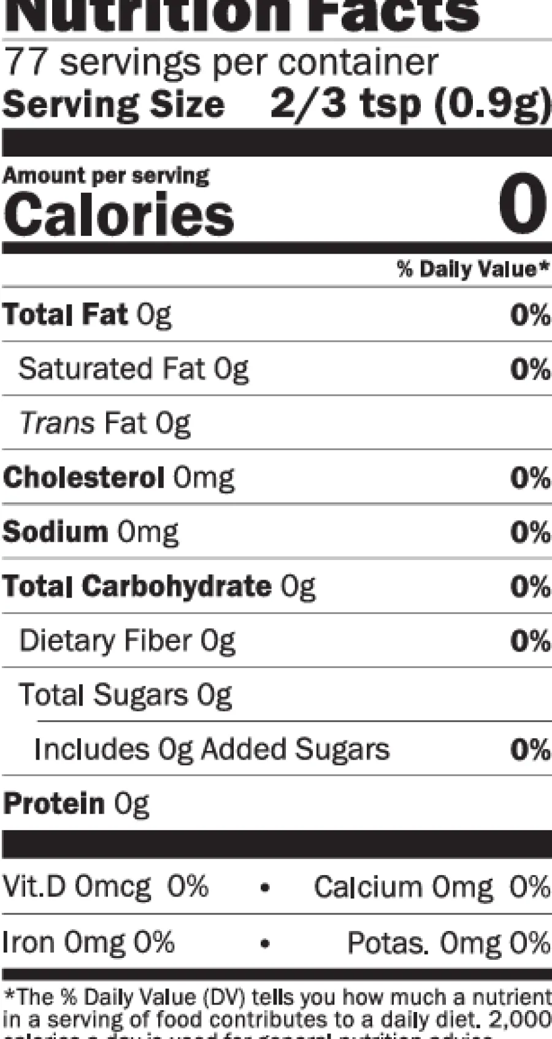Click the Protein 0g row

tap(277, 804)
